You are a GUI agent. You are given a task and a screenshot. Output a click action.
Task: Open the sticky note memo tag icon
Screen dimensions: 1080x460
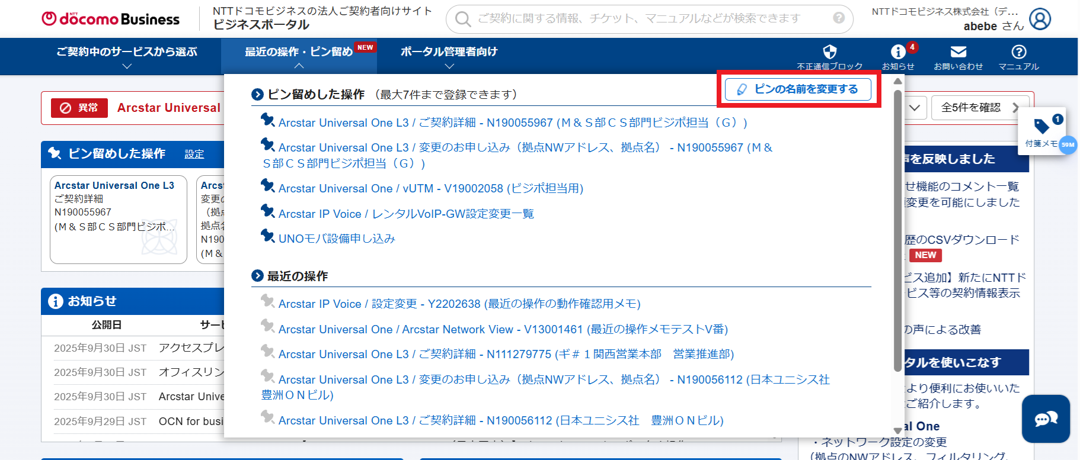pos(1041,126)
